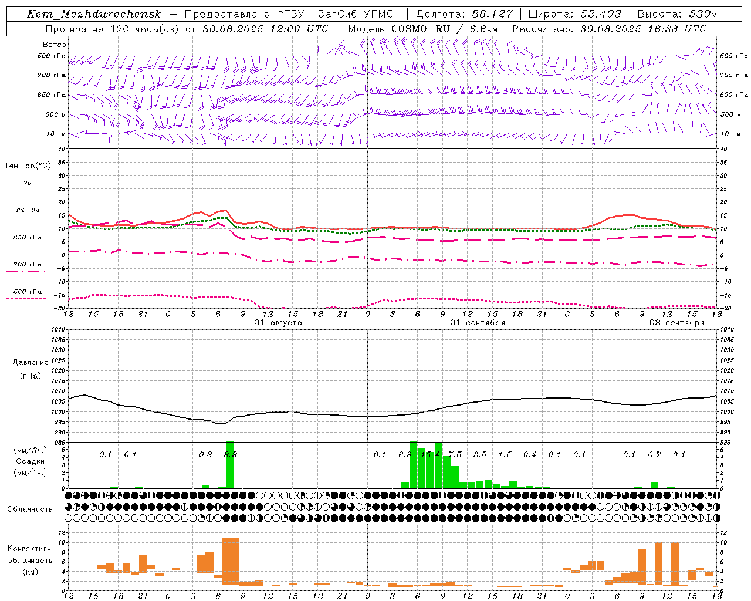Click the 'Прогноз на 120 часа(ов)' header text

[113, 29]
